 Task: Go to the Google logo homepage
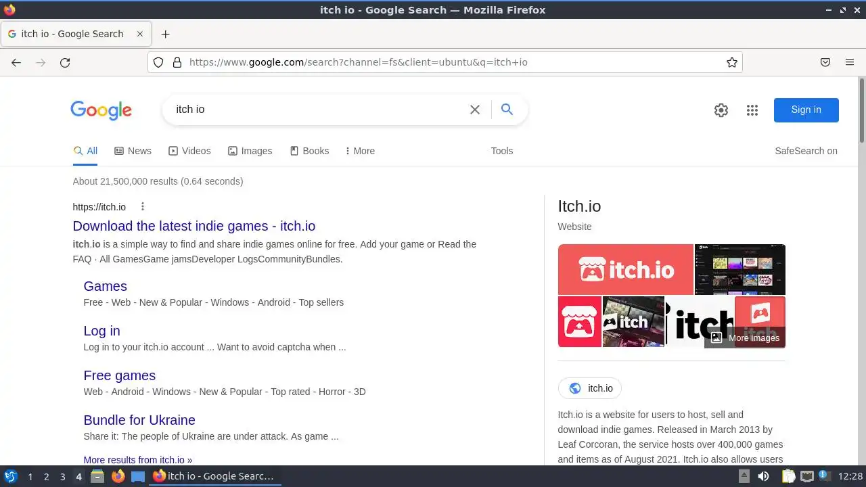pyautogui.click(x=101, y=110)
